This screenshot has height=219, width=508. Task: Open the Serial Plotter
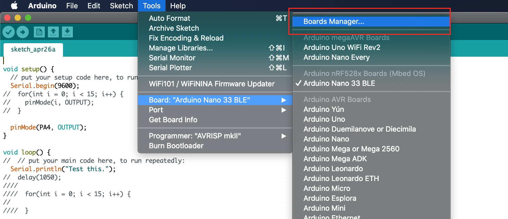[215, 68]
